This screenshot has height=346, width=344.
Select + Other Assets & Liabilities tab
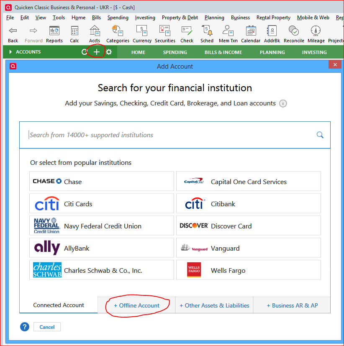[x=214, y=305]
